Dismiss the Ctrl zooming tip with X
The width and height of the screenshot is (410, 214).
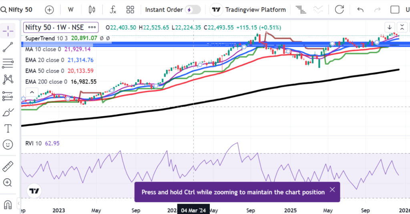(332, 190)
